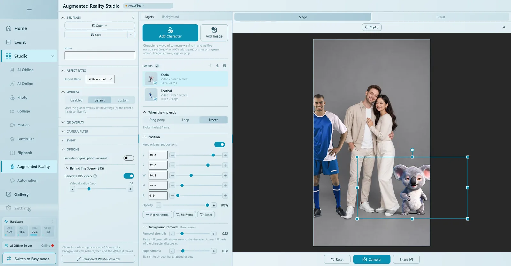This screenshot has height=266, width=511.
Task: Click the Camera button
Action: point(371,260)
